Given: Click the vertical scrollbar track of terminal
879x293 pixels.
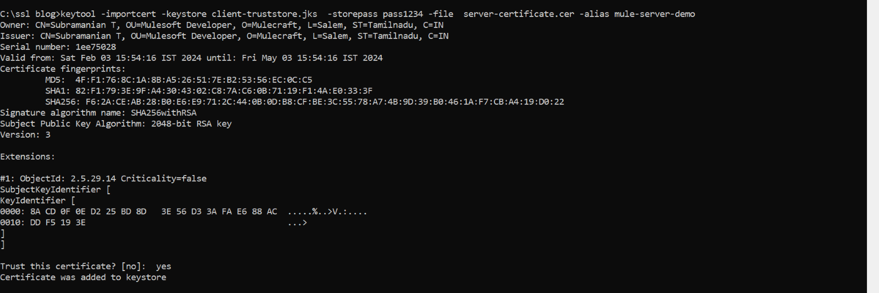Looking at the screenshot, I should pyautogui.click(x=872, y=146).
